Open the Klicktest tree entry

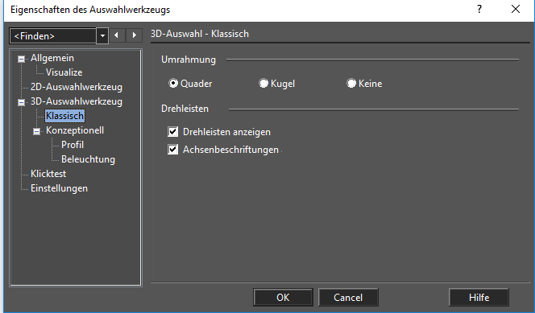(x=48, y=174)
